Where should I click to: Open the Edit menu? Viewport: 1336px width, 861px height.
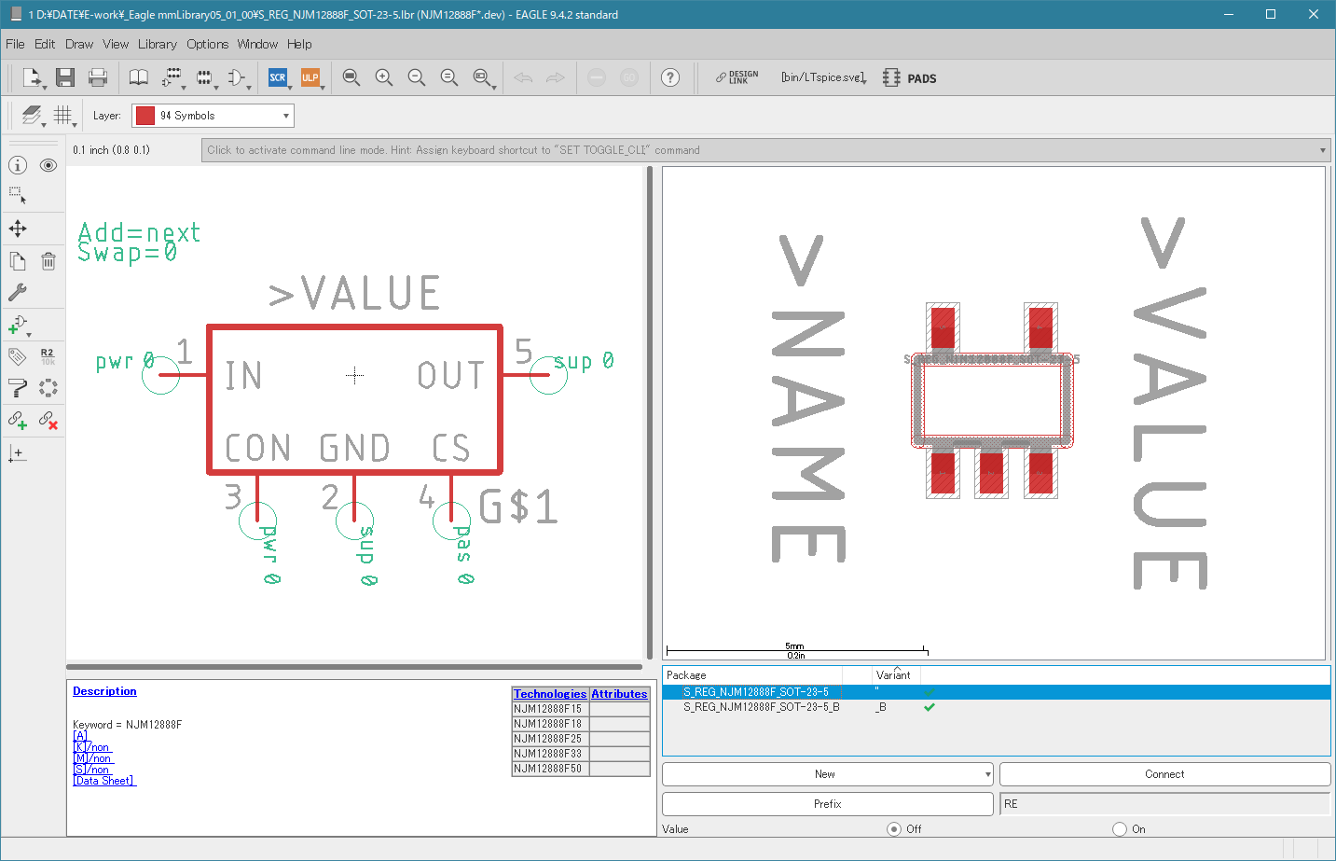45,44
